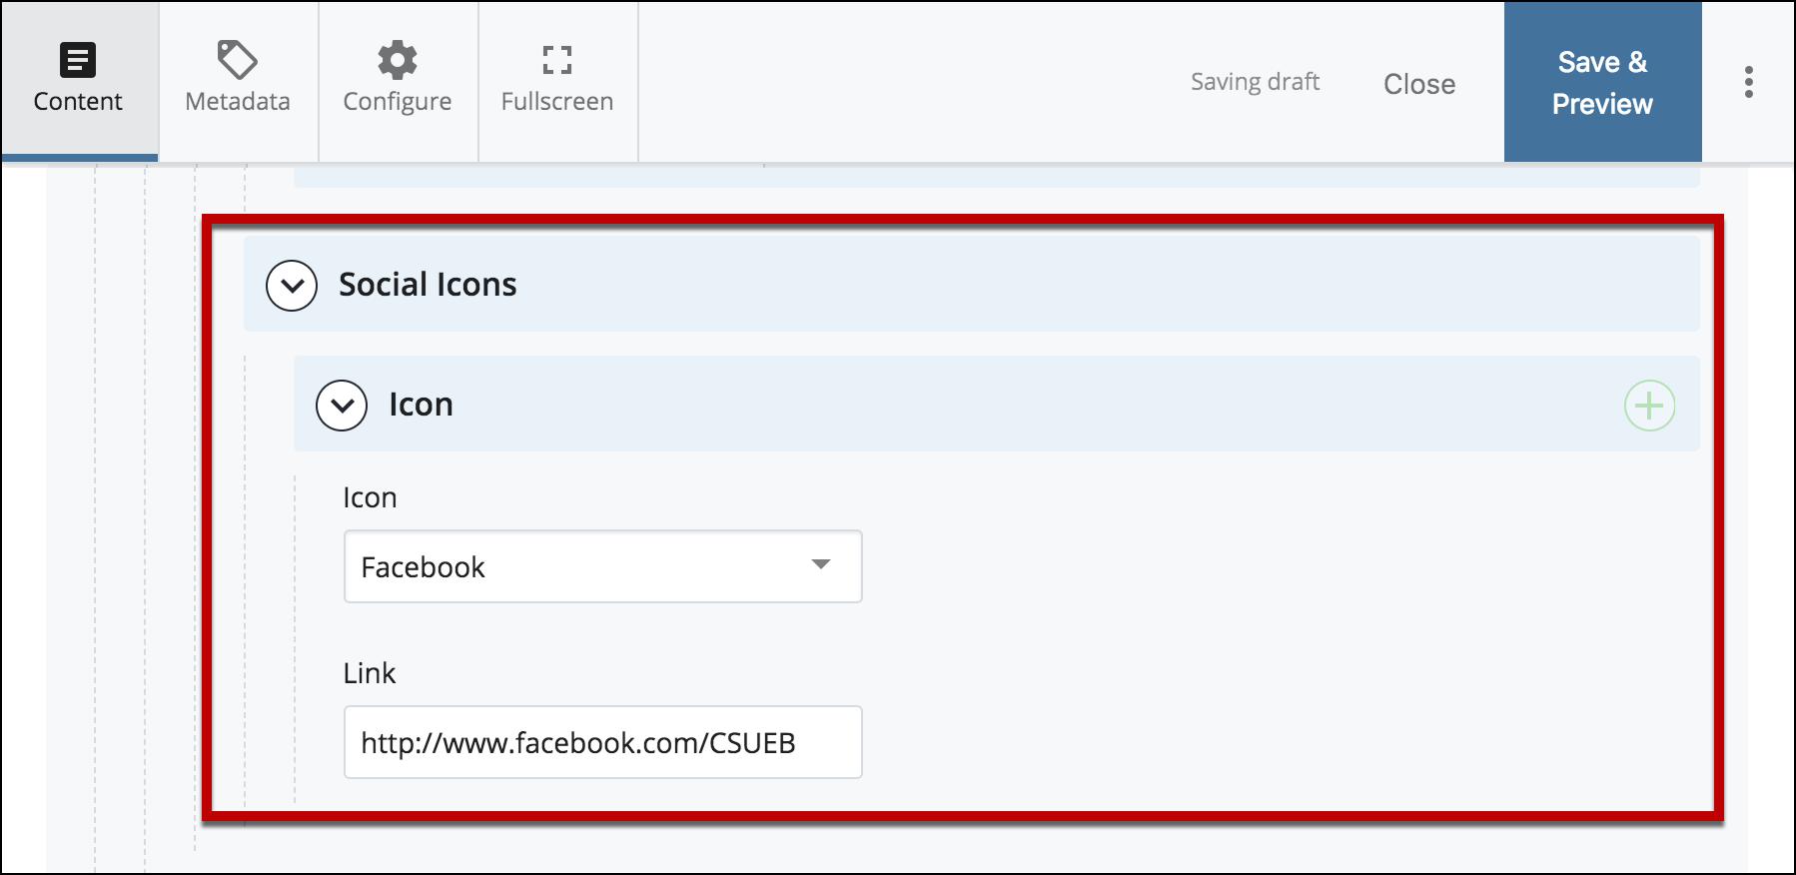This screenshot has height=875, width=1796.
Task: Open the three-dot more options menu
Action: click(1749, 82)
